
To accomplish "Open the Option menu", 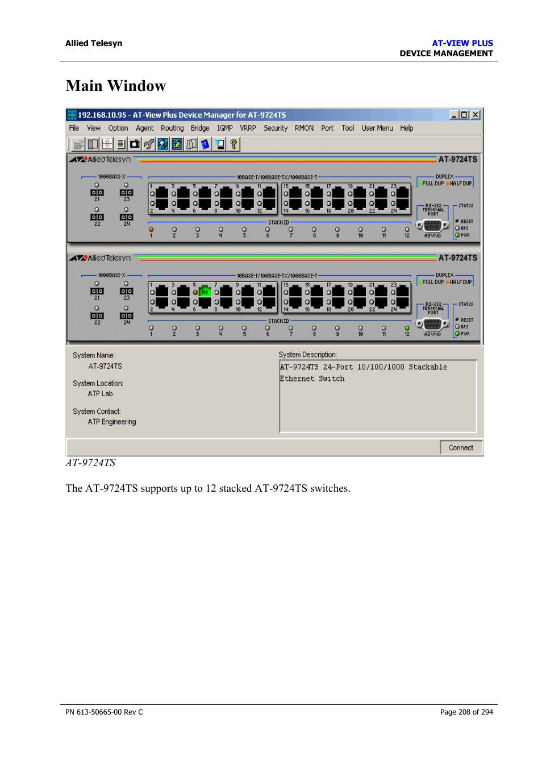I will pyautogui.click(x=118, y=128).
